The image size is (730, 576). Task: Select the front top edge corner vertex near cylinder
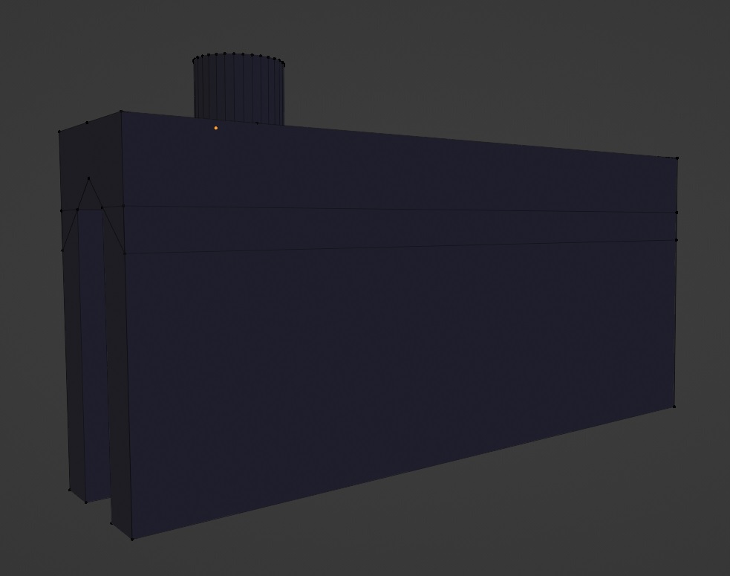pos(121,111)
